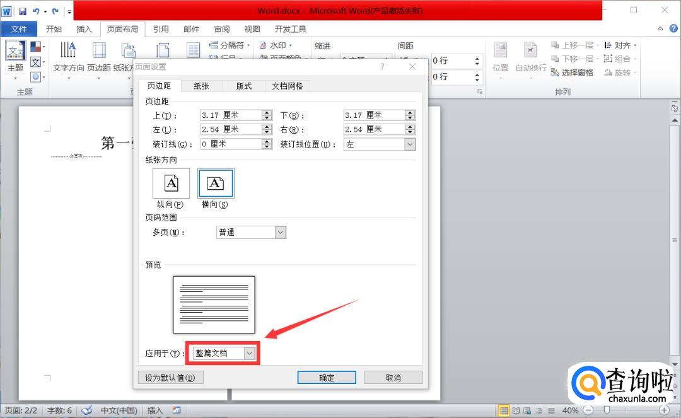Switch to Outline view icon
Screen dimensions: 681x418
(x=539, y=410)
